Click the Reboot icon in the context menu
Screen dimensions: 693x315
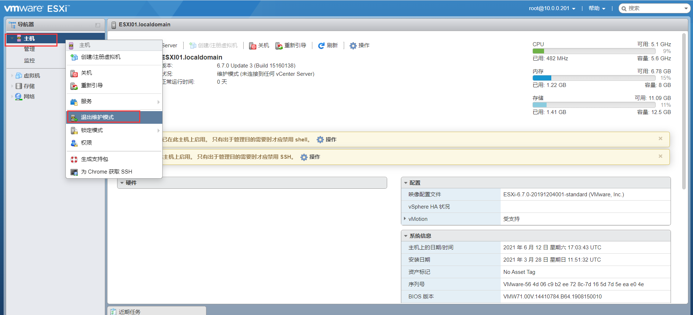pos(74,86)
